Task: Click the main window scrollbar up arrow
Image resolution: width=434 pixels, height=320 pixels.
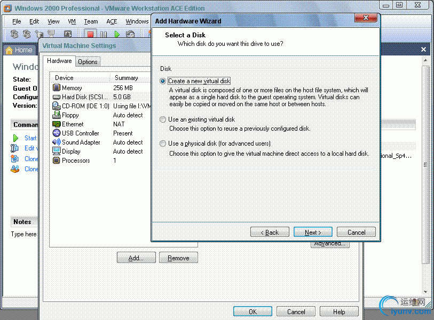Action: click(x=425, y=60)
